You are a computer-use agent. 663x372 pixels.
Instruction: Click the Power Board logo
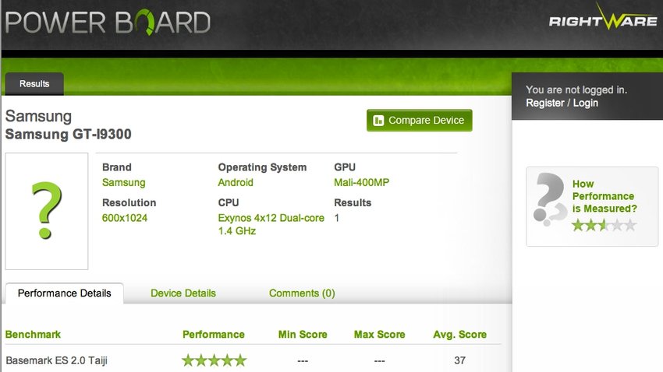tap(108, 23)
